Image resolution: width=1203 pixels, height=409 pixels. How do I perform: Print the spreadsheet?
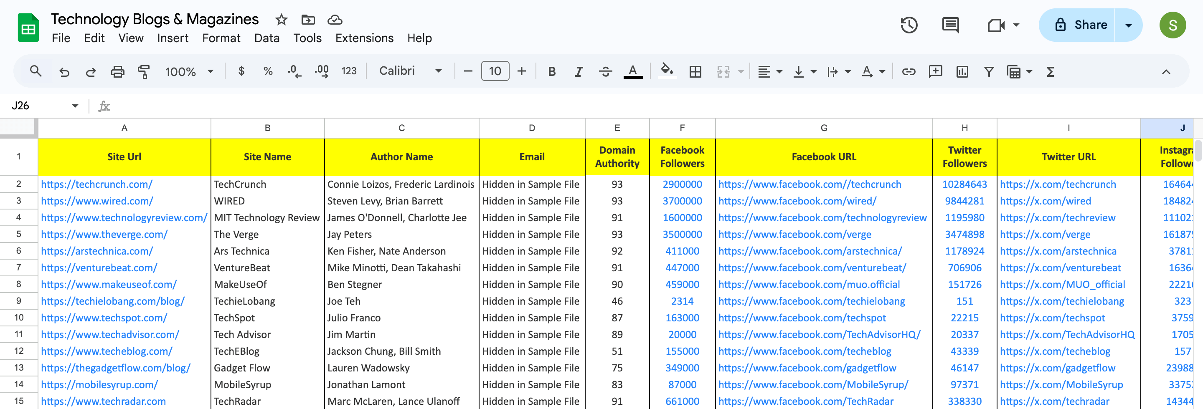click(117, 71)
